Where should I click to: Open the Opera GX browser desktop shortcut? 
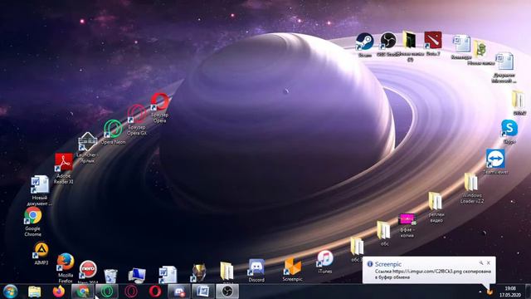[x=136, y=115]
